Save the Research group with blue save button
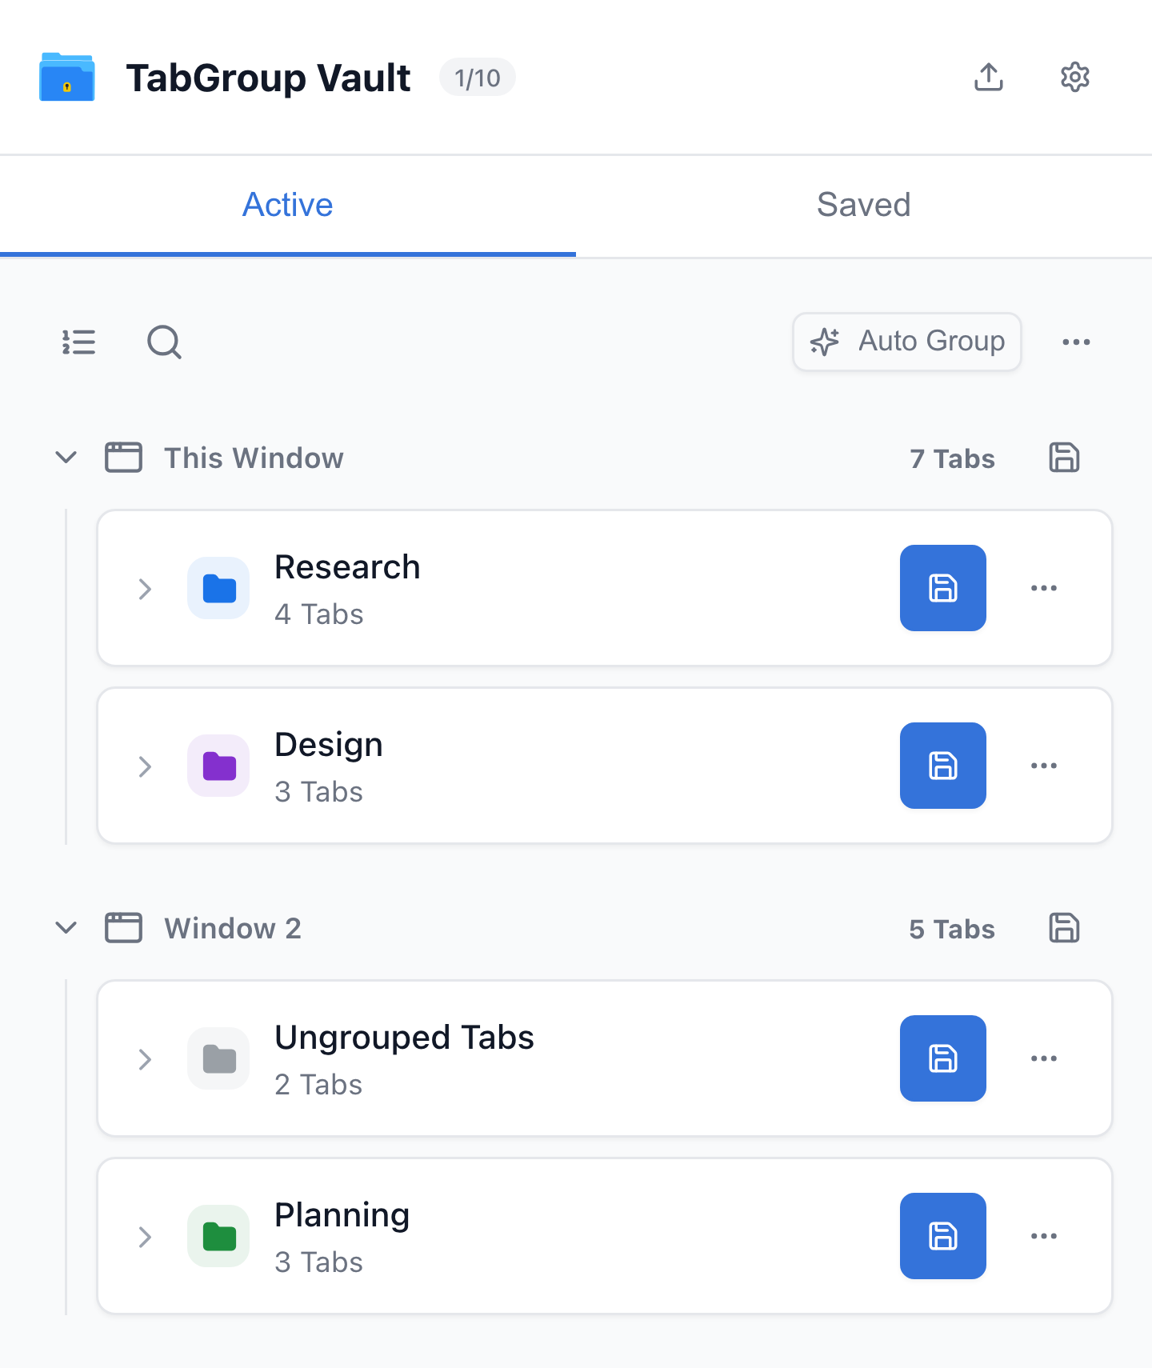The height and width of the screenshot is (1368, 1152). point(943,588)
